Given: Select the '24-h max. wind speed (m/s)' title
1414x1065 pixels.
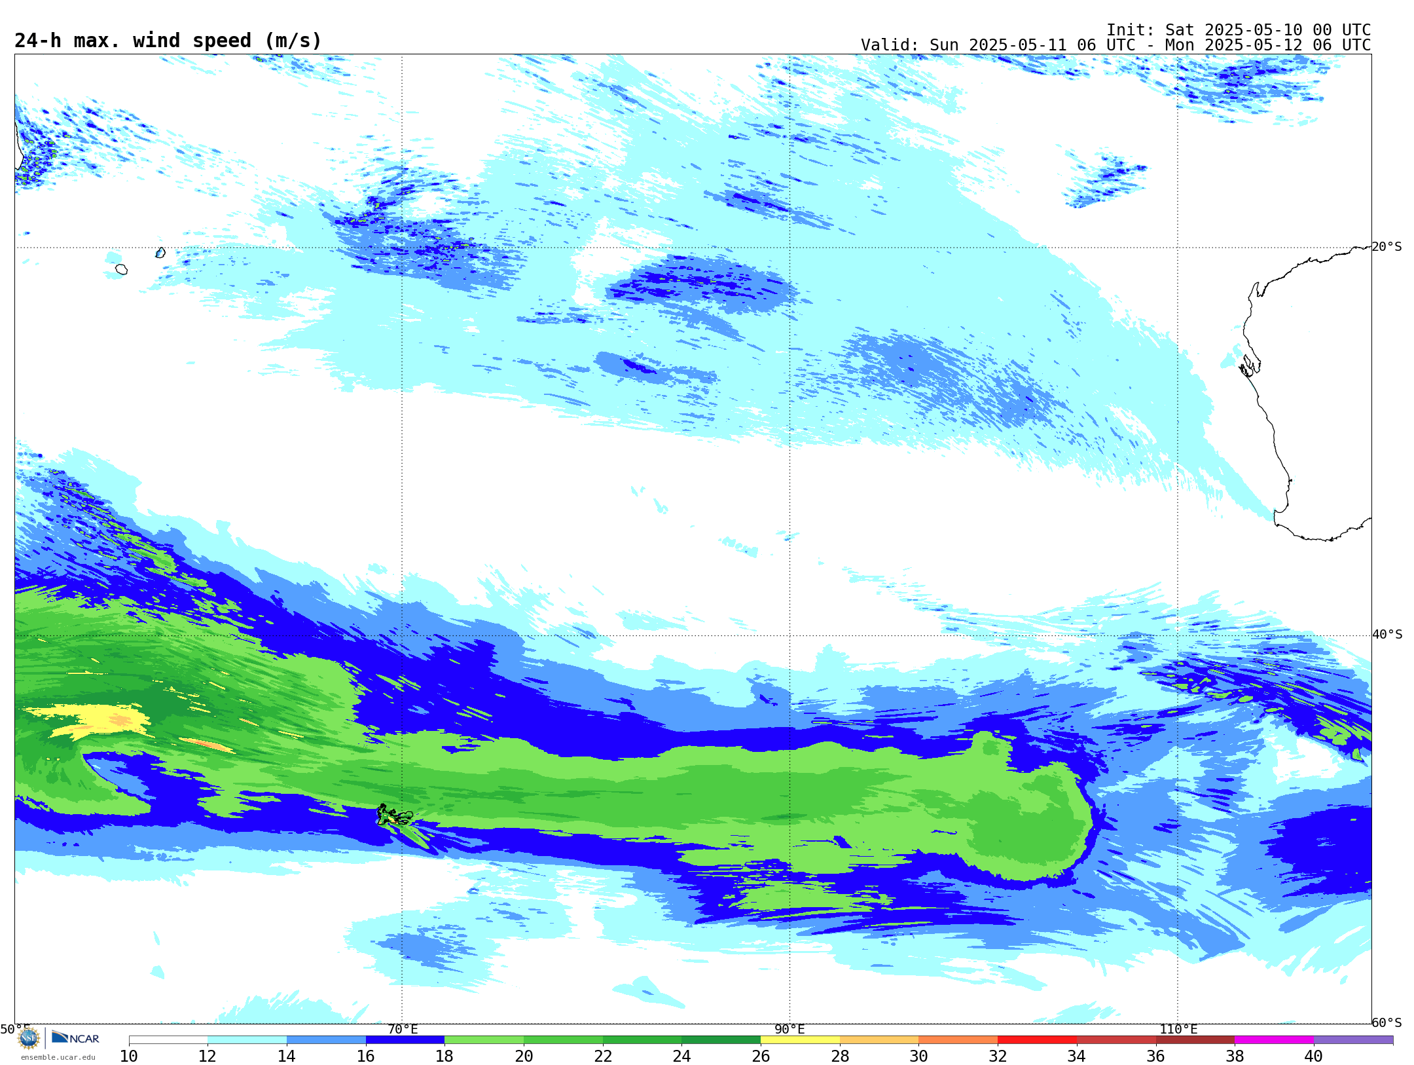Looking at the screenshot, I should 168,41.
